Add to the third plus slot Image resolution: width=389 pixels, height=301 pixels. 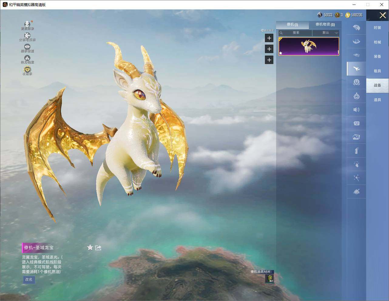(x=269, y=60)
